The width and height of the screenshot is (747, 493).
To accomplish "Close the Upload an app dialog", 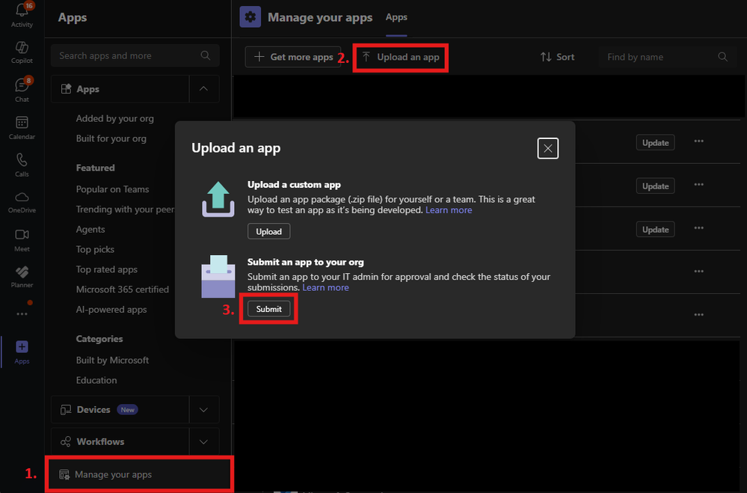I will pyautogui.click(x=548, y=148).
